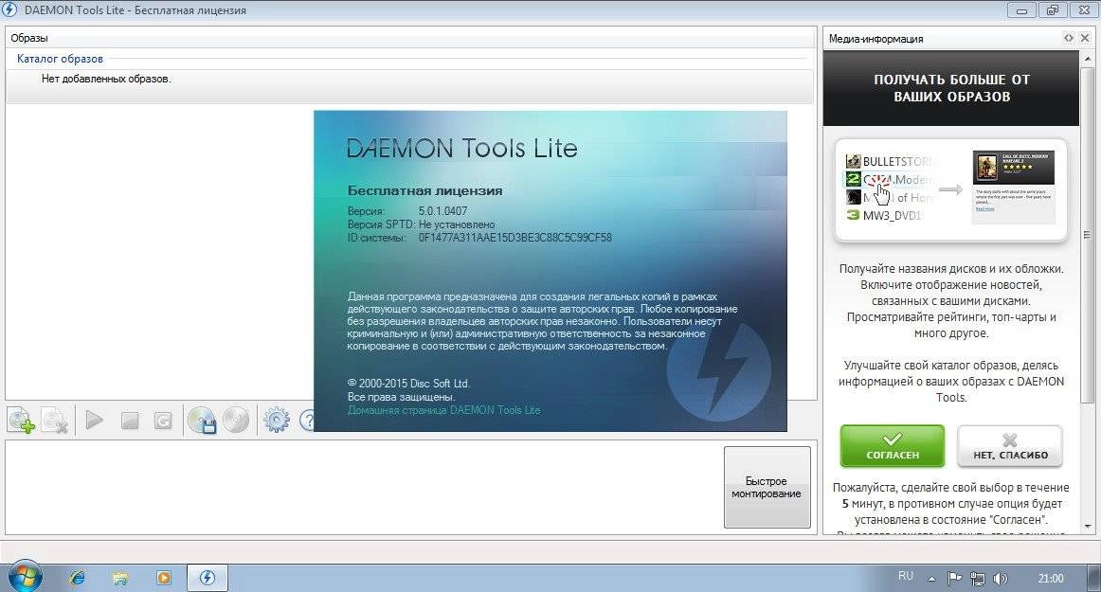Click the gray Burn disc icon
This screenshot has width=1101, height=592.
236,420
